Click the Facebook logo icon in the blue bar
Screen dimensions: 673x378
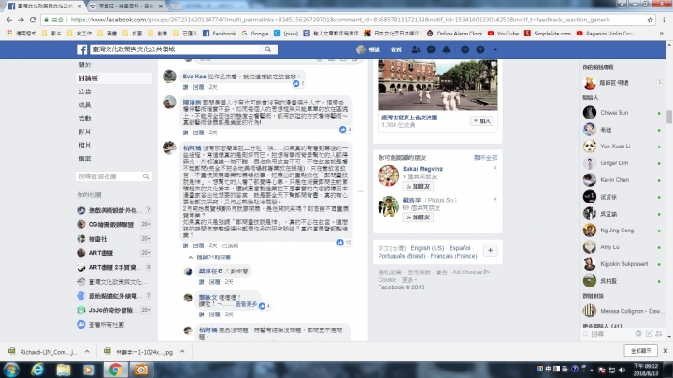pos(81,49)
